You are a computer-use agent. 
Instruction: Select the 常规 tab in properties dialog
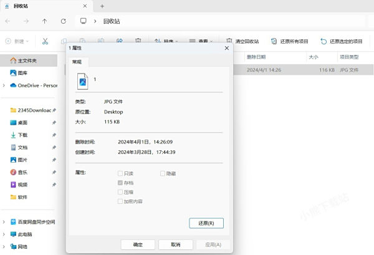[77, 62]
